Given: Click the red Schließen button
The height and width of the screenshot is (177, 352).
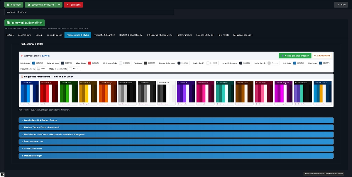Looking at the screenshot, I should click(73, 5).
